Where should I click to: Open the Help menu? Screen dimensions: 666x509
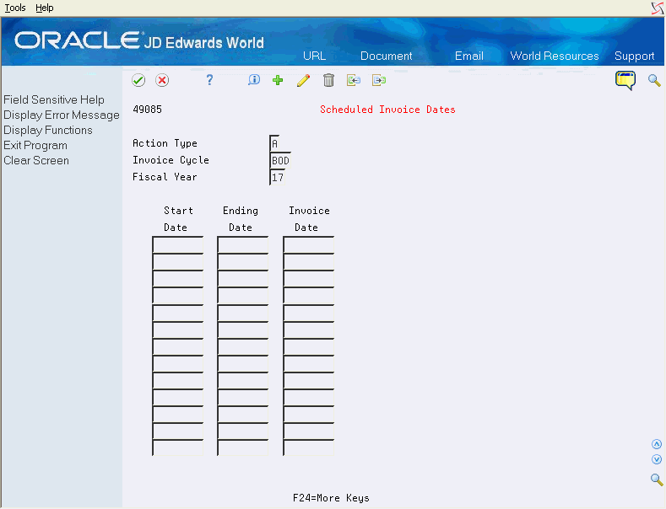pos(44,8)
